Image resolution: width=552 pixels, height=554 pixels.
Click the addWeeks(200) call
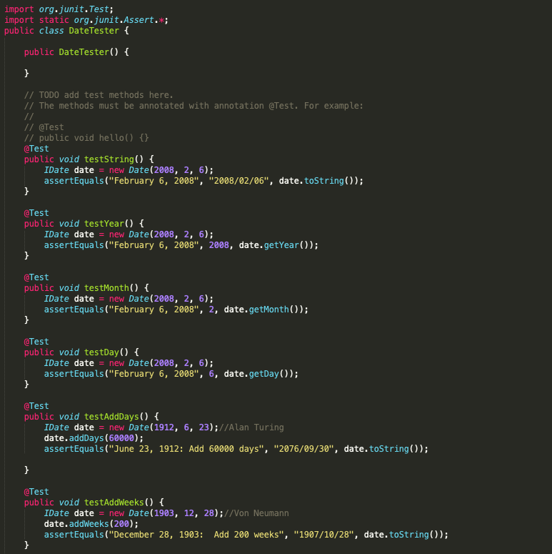point(101,524)
